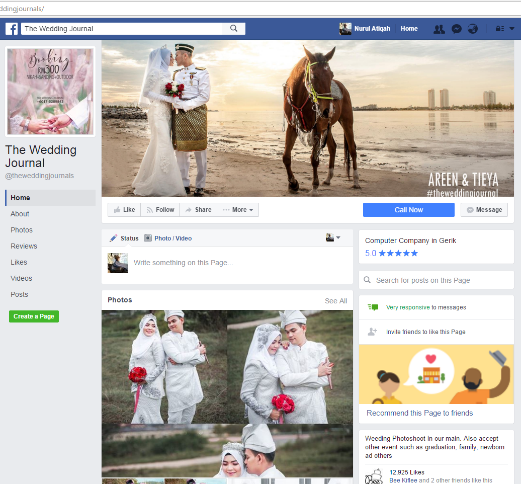Open the account menu arrow
521x484 pixels.
(x=512, y=29)
